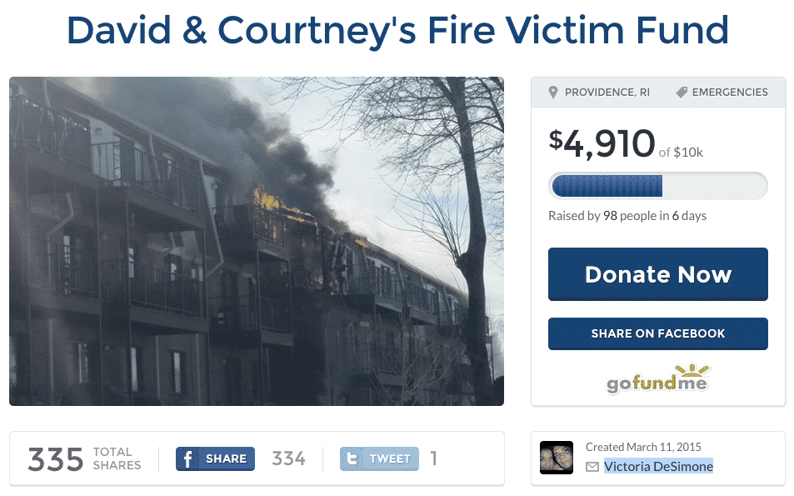The width and height of the screenshot is (794, 496).
Task: Click the $4,910 raised amount
Action: tap(602, 144)
